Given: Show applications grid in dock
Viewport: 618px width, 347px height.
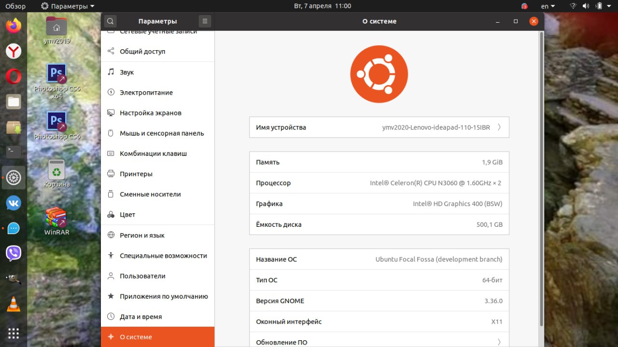Looking at the screenshot, I should coord(14,333).
